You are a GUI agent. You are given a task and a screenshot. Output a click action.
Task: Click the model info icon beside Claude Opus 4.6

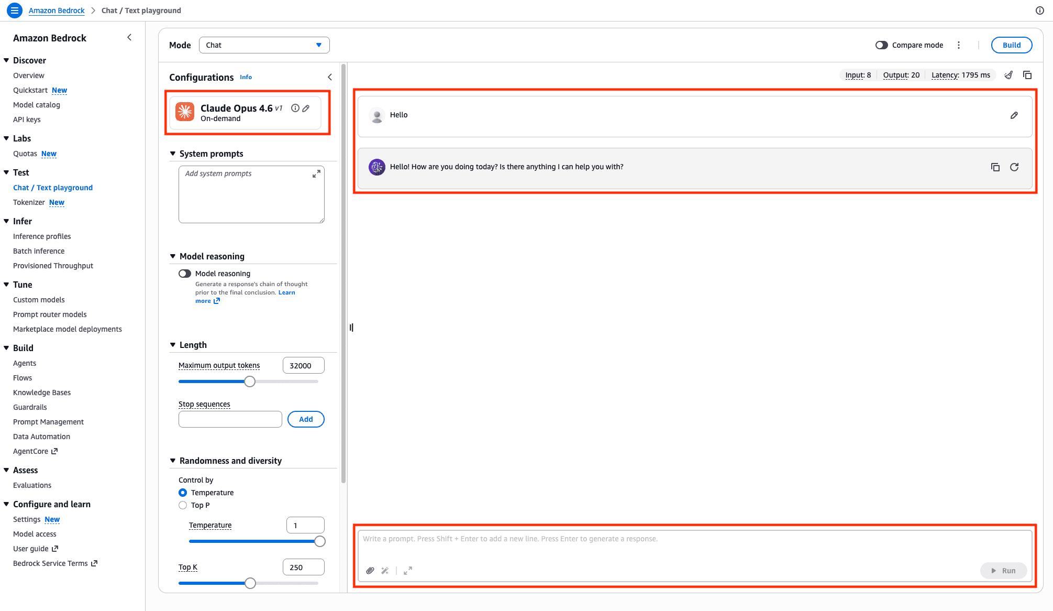[x=295, y=108]
